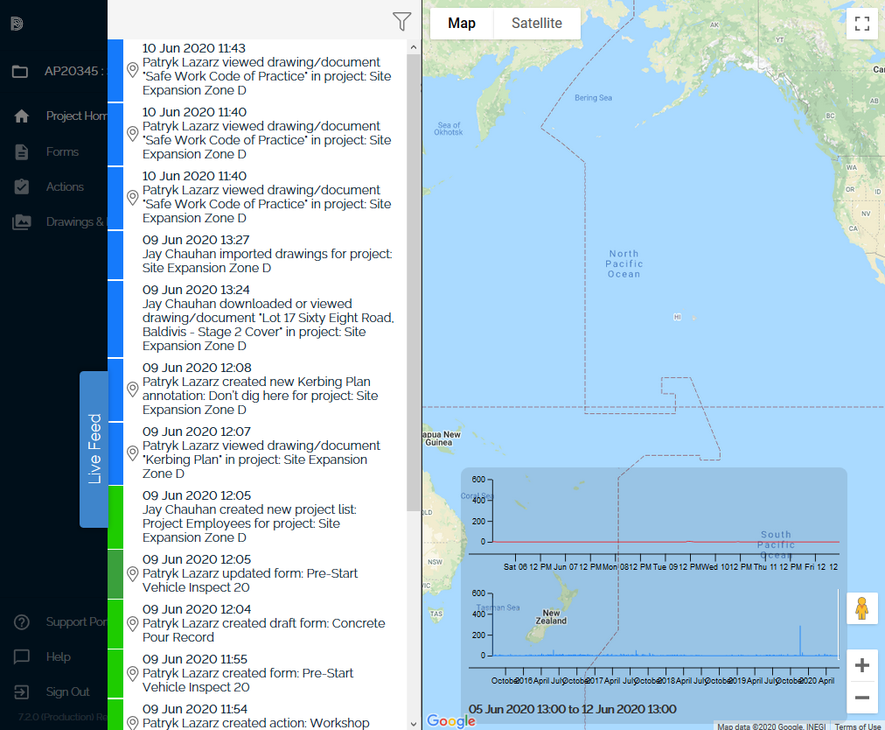885x730 pixels.
Task: Open Google Terms of Use link
Action: 857,726
